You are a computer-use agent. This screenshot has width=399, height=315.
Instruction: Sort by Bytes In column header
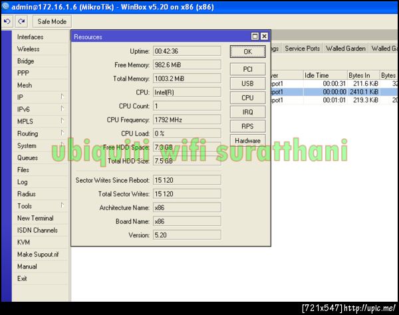coord(363,75)
